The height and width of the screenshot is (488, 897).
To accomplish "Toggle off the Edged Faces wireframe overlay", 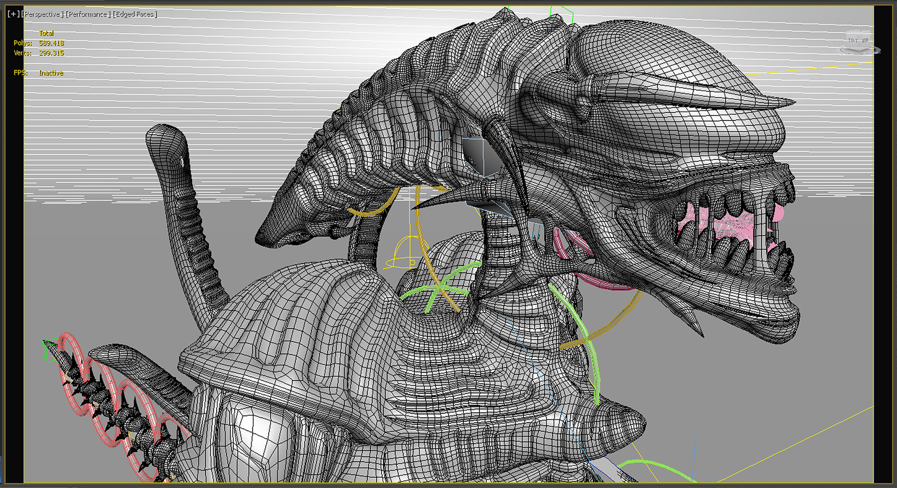I will [x=135, y=14].
